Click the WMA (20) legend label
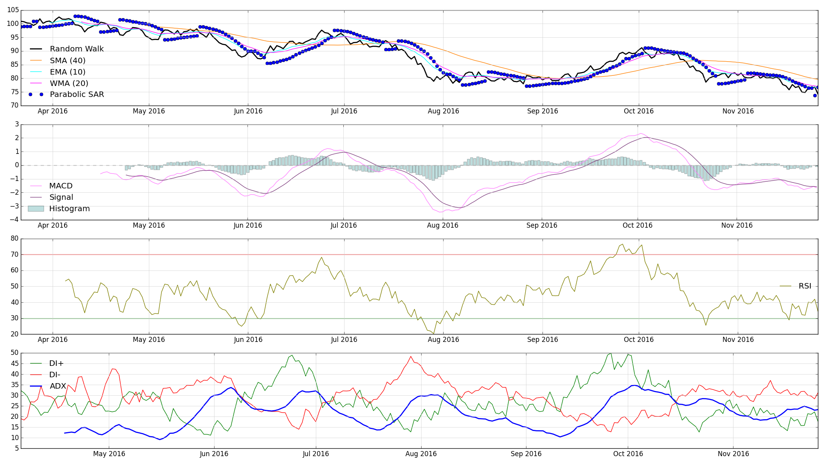 [69, 83]
